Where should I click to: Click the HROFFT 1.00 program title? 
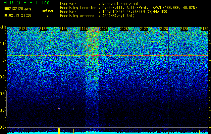26,3
